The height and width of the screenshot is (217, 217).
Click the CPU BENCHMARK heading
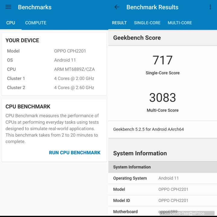tap(28, 107)
